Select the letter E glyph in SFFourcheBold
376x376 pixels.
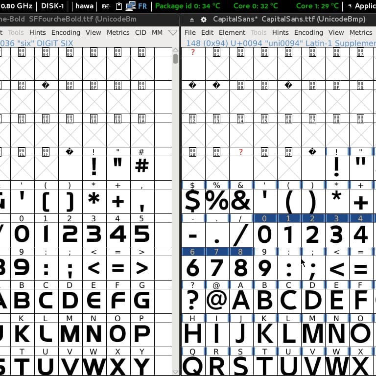[94, 302]
